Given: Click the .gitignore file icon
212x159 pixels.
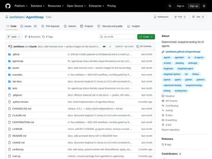Looking at the screenshot, I should 9,95.
